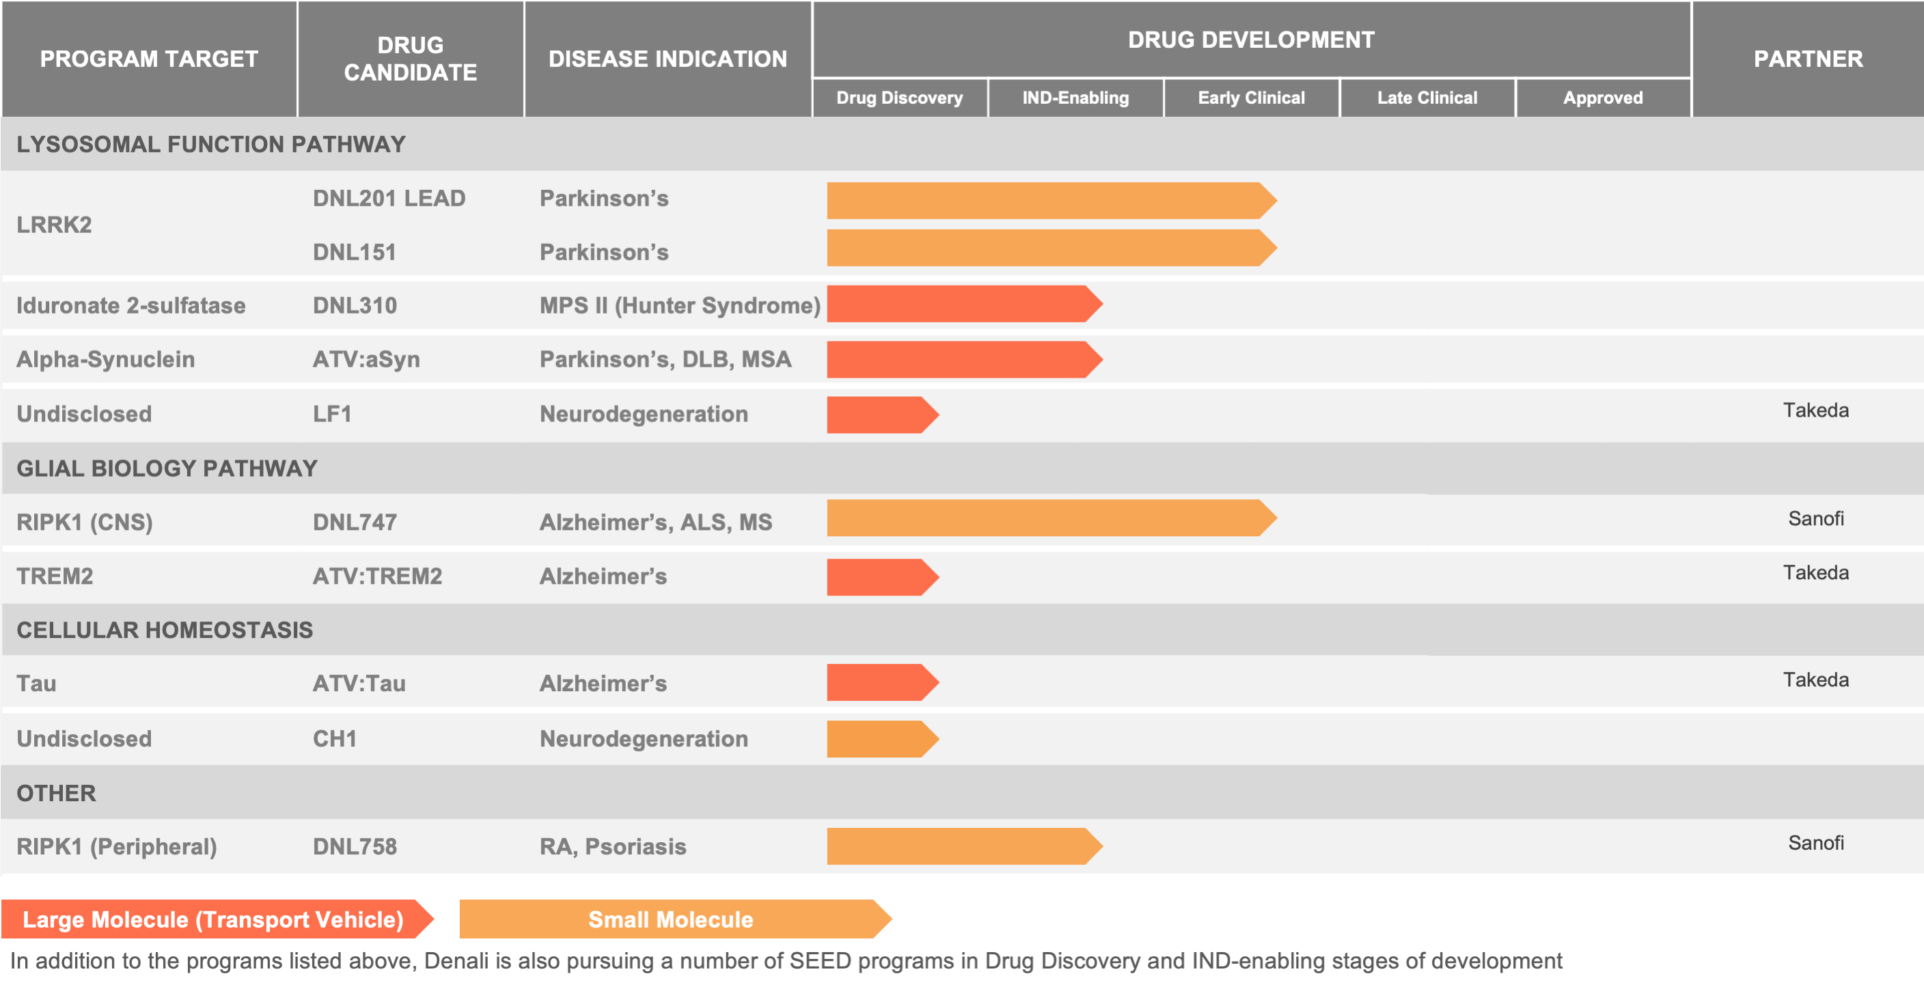Click the Approved stage header
This screenshot has width=1924, height=989.
1603,98
